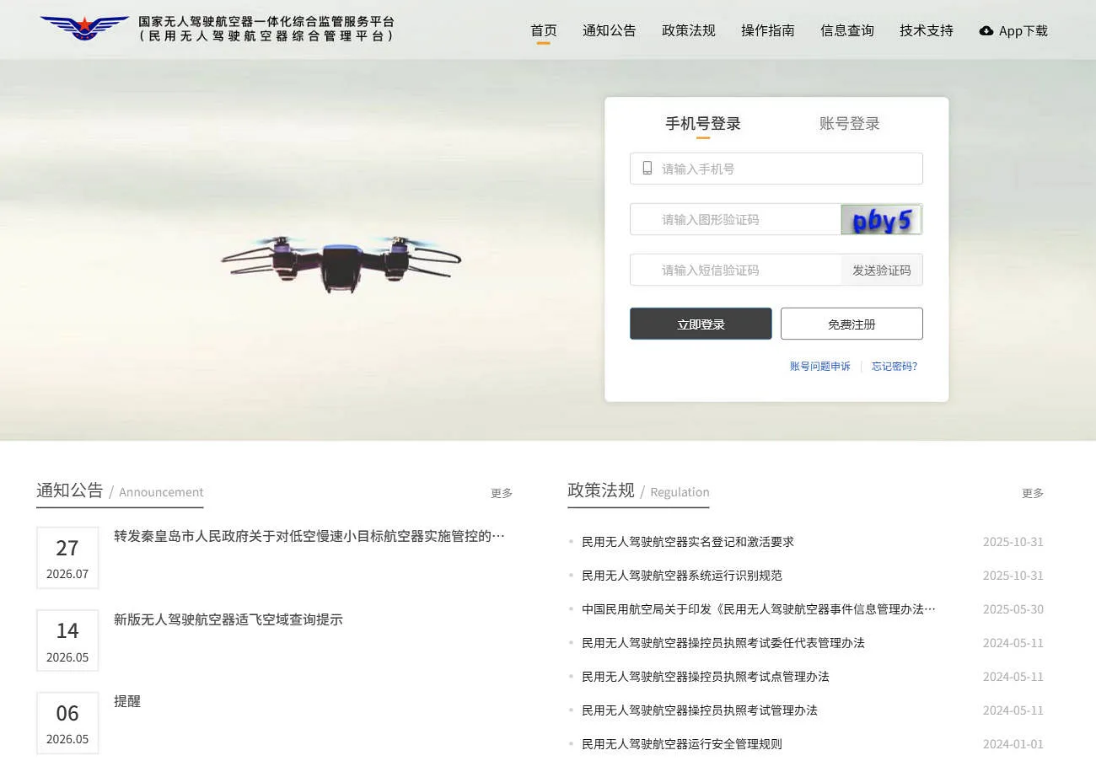Screen dimensions: 1096x761
Task: Click the 2025-05-30 regulation date
Action: (x=1013, y=609)
